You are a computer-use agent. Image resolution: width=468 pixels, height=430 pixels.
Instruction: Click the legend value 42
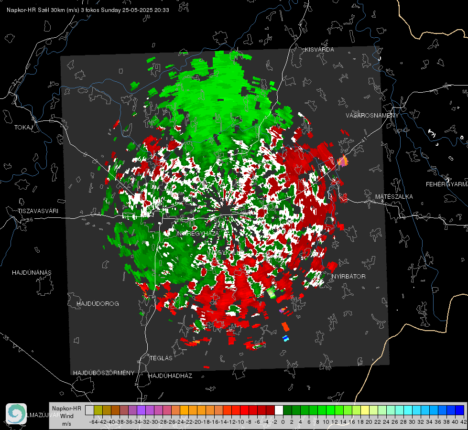coord(463,422)
